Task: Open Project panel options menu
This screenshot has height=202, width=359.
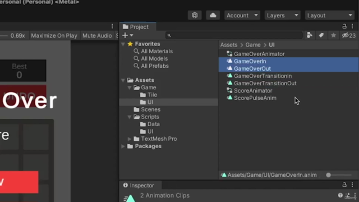Action: [x=352, y=26]
